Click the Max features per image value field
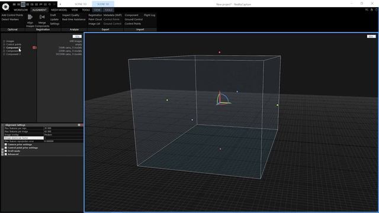The height and width of the screenshot is (213, 379). coord(63,131)
